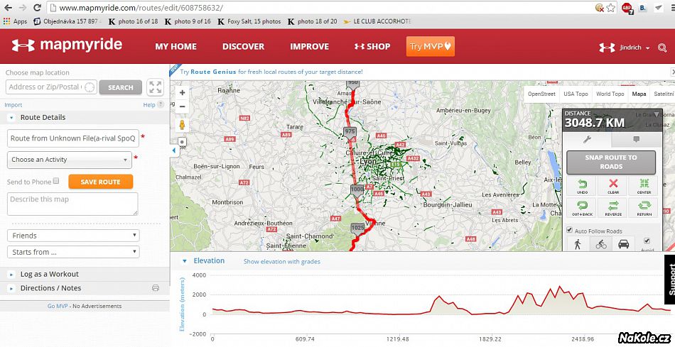Open the wrench tools tab
Screen dimensions: 675x347
(587, 139)
